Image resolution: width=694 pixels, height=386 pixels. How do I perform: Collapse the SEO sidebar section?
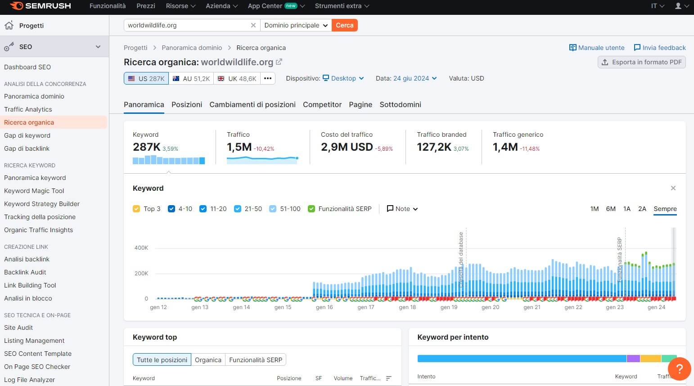[x=98, y=47]
